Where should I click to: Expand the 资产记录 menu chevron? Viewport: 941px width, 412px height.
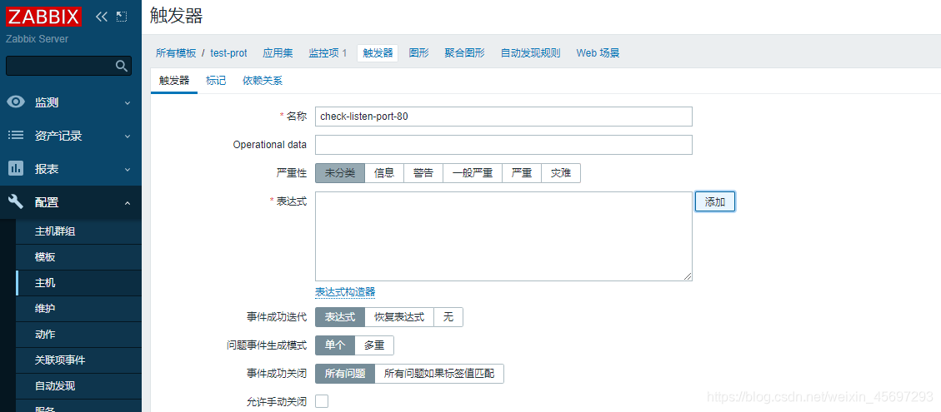click(128, 137)
